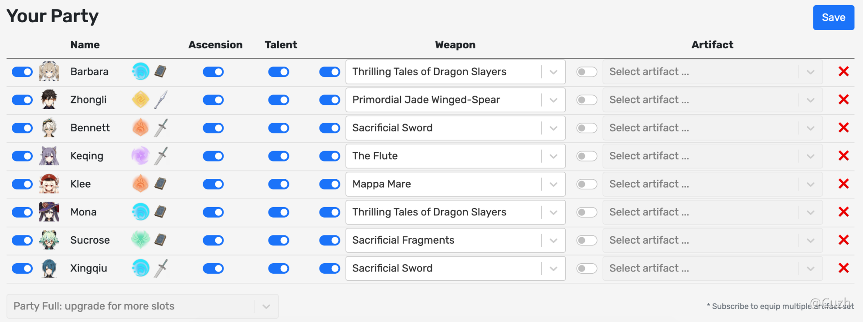The height and width of the screenshot is (322, 863).
Task: Enable Bennett's artifact toggle
Action: (587, 128)
